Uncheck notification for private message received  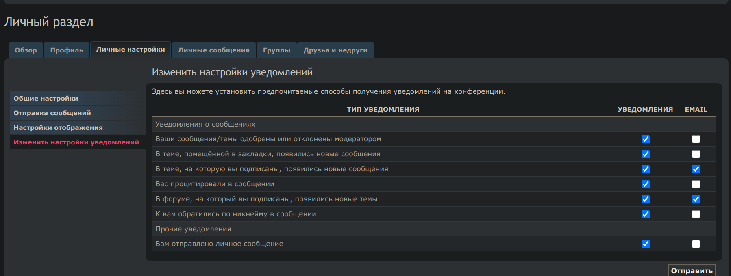(646, 244)
